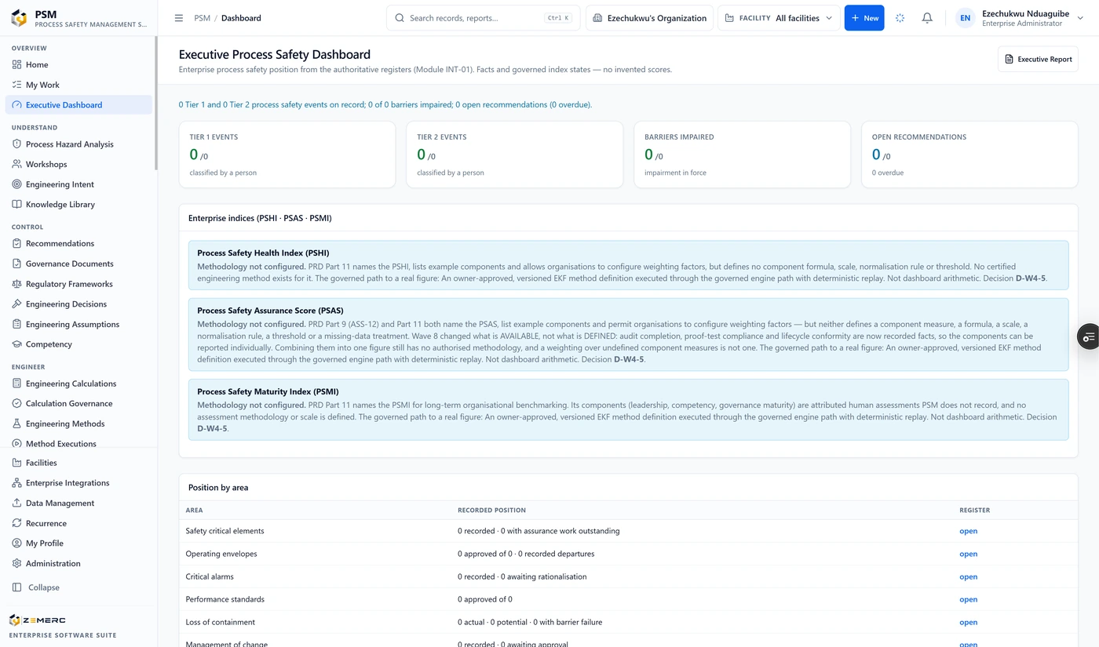Open register for Critical alarms
The width and height of the screenshot is (1099, 647).
click(968, 576)
